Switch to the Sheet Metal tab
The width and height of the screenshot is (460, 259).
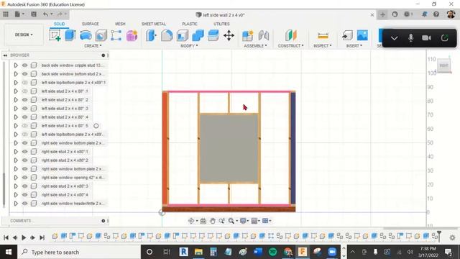[x=154, y=24]
